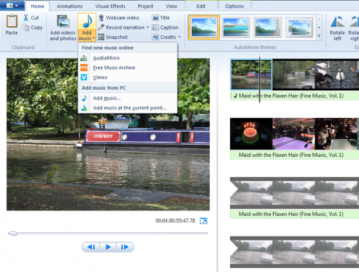The width and height of the screenshot is (359, 272).
Task: Click the first music track in the timeline
Action: coord(295,96)
